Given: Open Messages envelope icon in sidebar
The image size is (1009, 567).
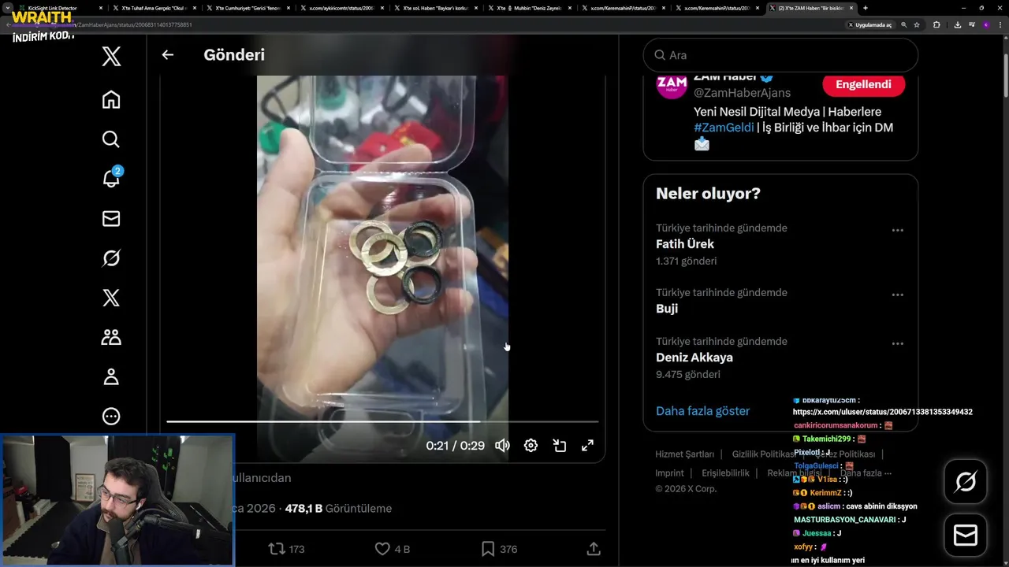Looking at the screenshot, I should (111, 218).
